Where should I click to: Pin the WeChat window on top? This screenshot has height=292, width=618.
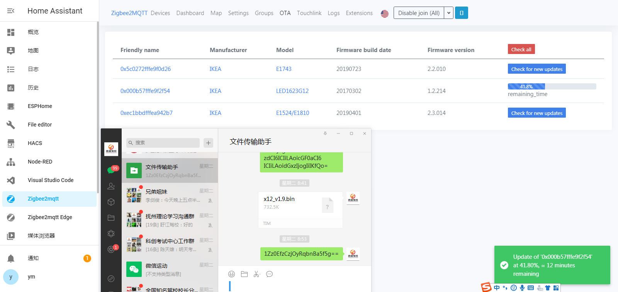point(325,133)
